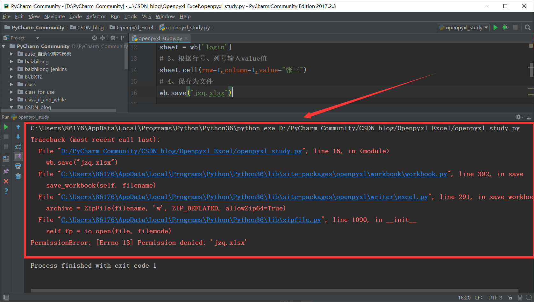
Task: Click the editor error stripe indicator at top right
Action: tap(531, 45)
